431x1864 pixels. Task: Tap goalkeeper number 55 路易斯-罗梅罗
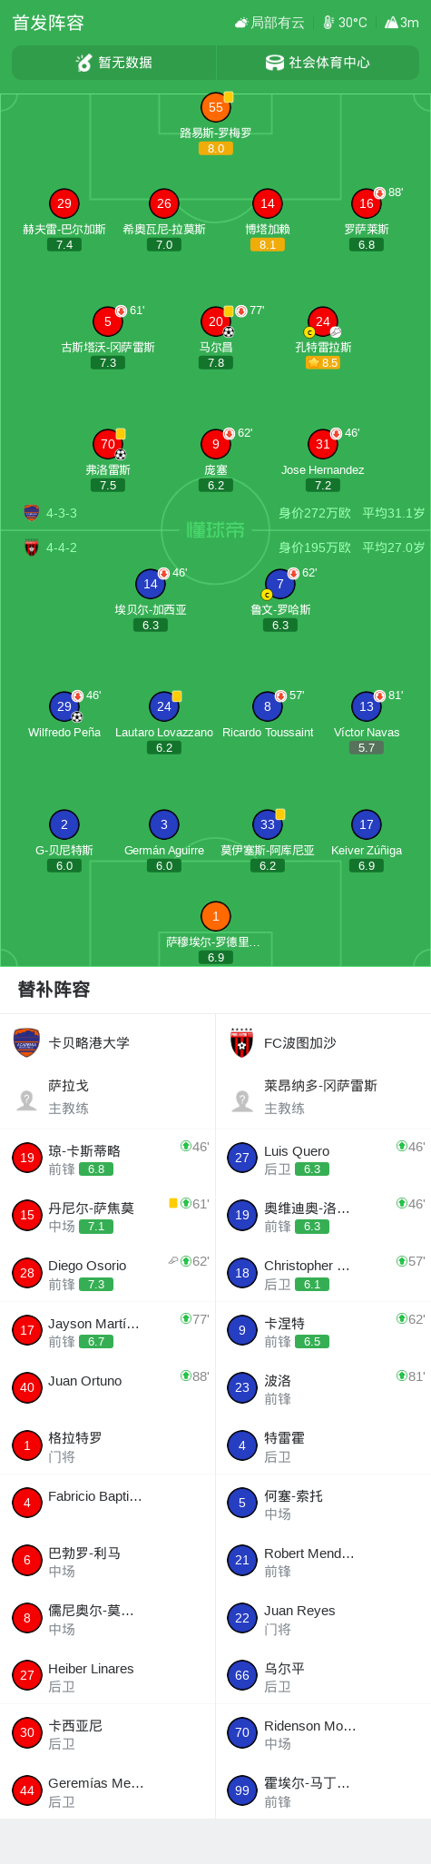pyautogui.click(x=216, y=108)
